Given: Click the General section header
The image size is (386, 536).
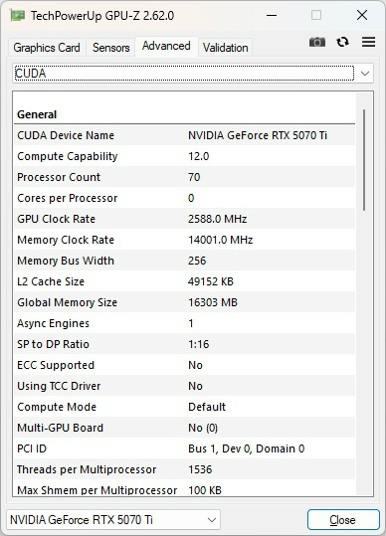Looking at the screenshot, I should pos(37,114).
